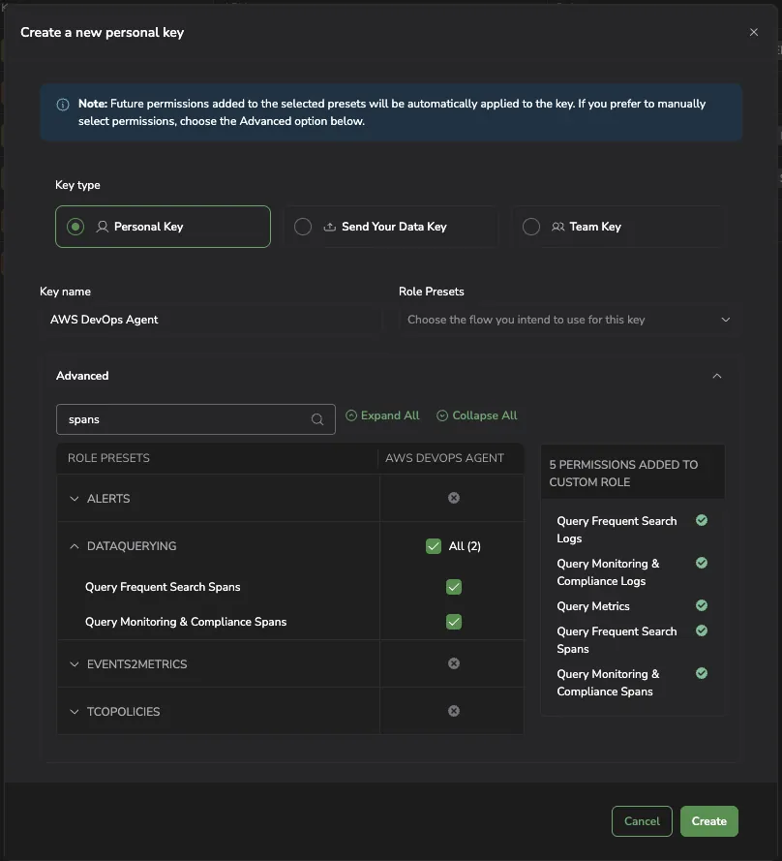
Task: Click the upload icon beside Send Your Data Key
Action: (x=330, y=227)
